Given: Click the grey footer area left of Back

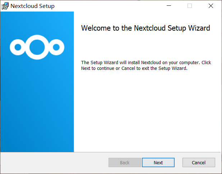Looking at the screenshot, I should click(x=54, y=162).
